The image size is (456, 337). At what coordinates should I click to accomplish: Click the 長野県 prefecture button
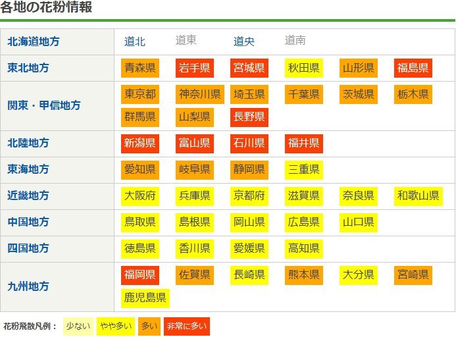point(249,117)
